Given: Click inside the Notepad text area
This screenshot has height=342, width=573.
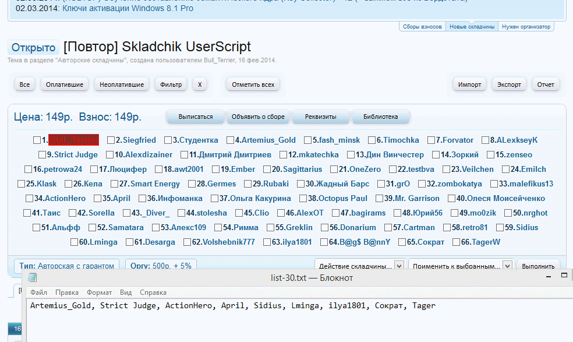Looking at the screenshot, I should click(291, 323).
